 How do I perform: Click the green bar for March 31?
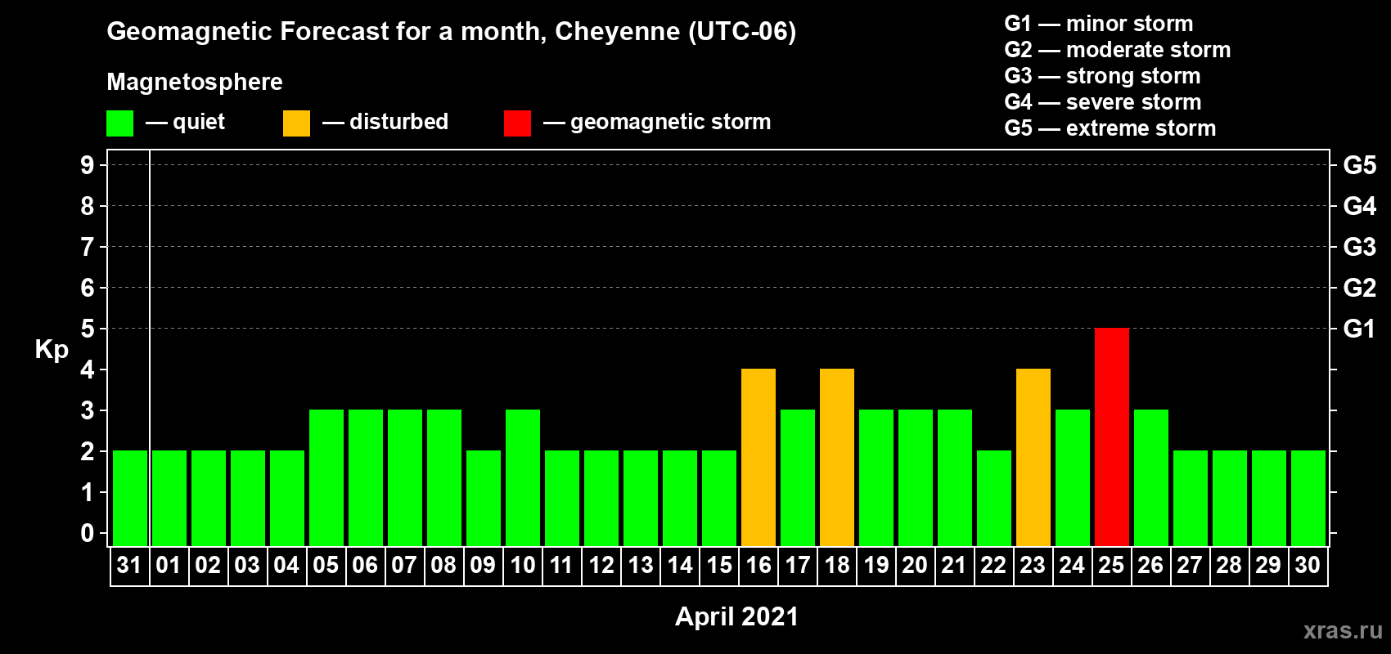point(130,498)
